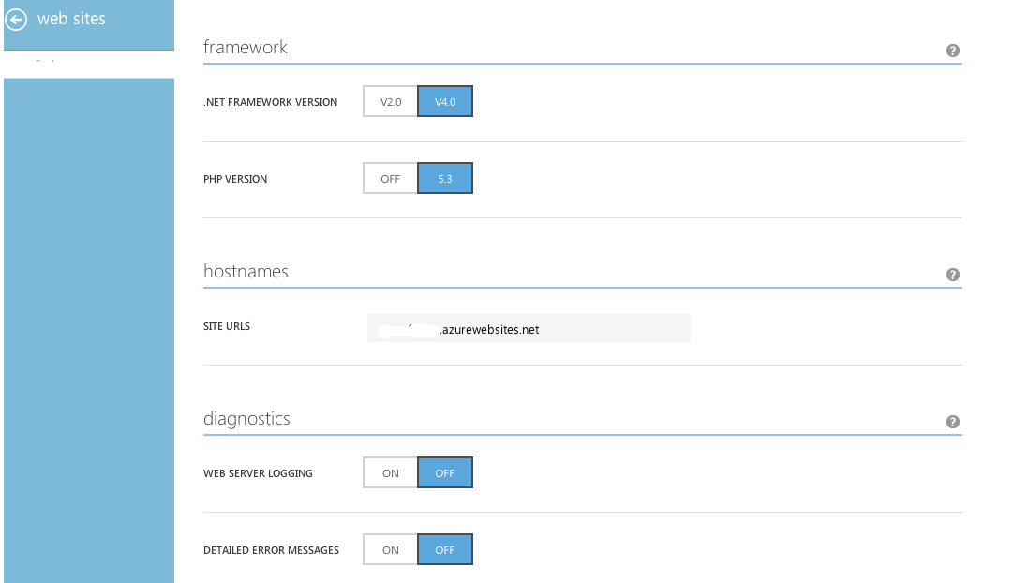1028x583 pixels.
Task: Click the diagnostics section heading
Action: point(246,418)
